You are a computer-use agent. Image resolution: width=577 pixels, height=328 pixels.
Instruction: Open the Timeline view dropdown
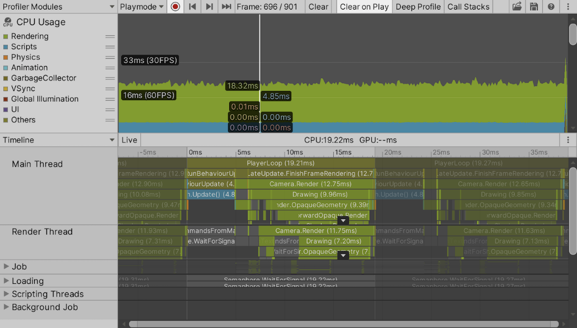coord(59,140)
